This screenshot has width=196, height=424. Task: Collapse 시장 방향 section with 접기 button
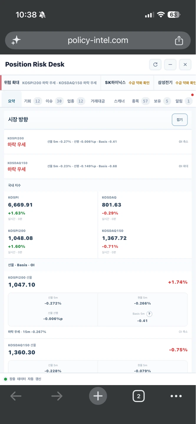[x=179, y=120]
